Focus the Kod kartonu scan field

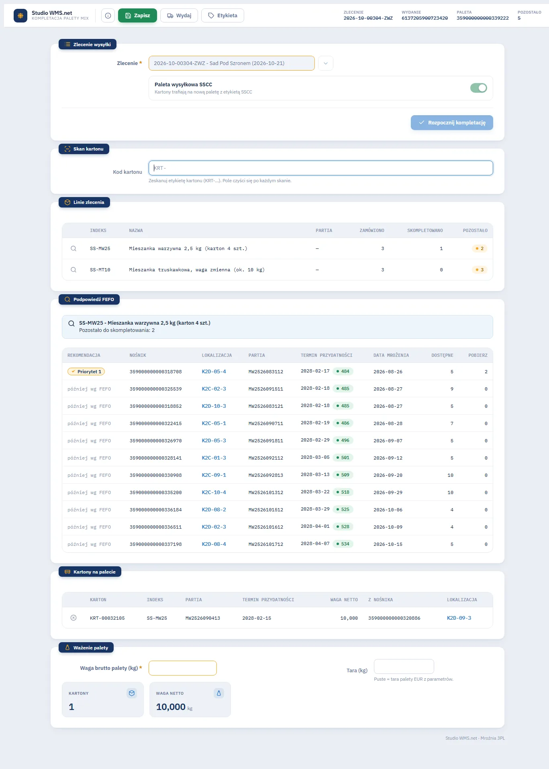pos(321,168)
